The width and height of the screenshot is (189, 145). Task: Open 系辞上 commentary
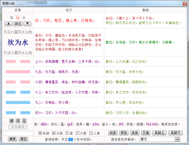pyautogui.click(x=159, y=133)
